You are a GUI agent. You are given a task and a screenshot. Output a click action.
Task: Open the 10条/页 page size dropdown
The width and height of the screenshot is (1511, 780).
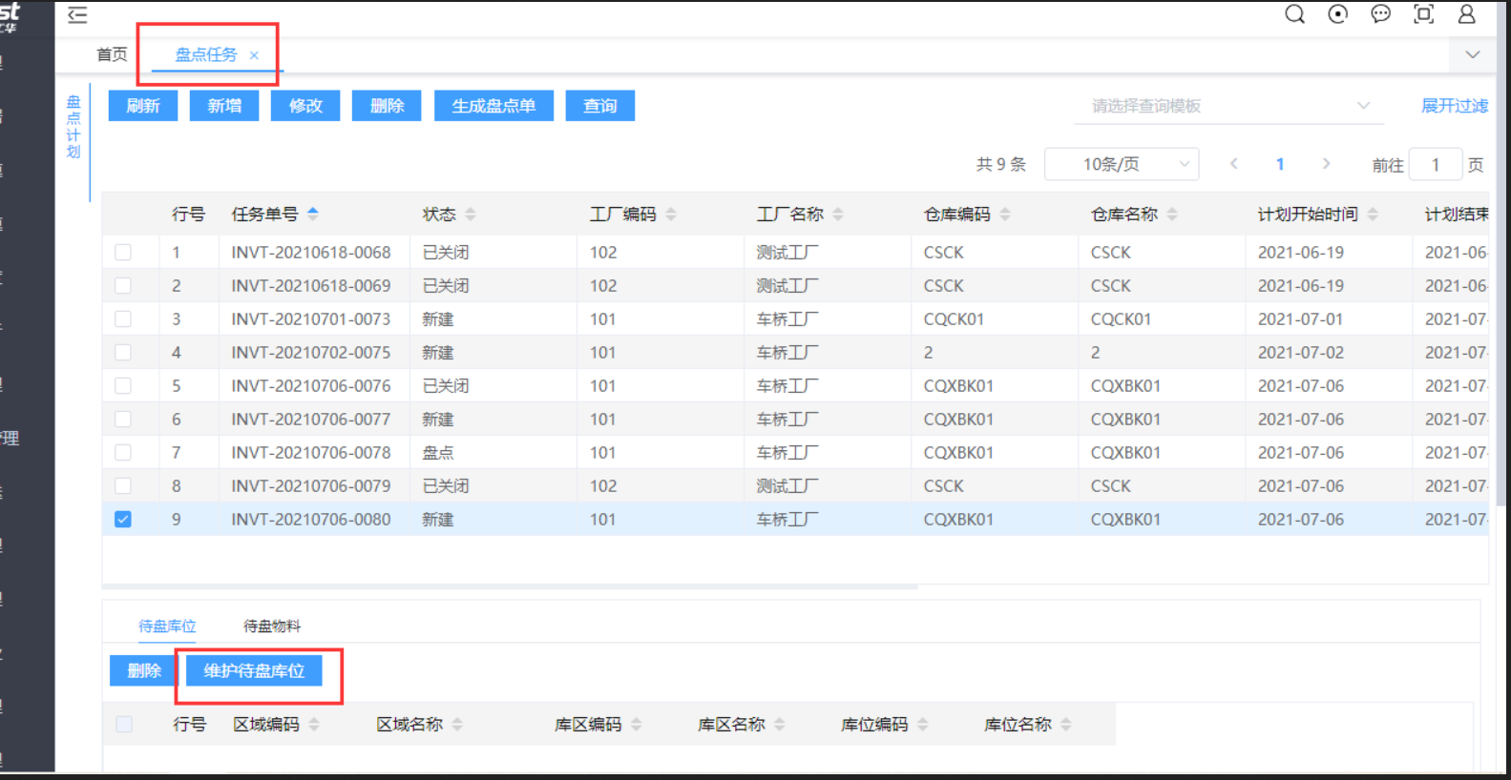(x=1122, y=164)
